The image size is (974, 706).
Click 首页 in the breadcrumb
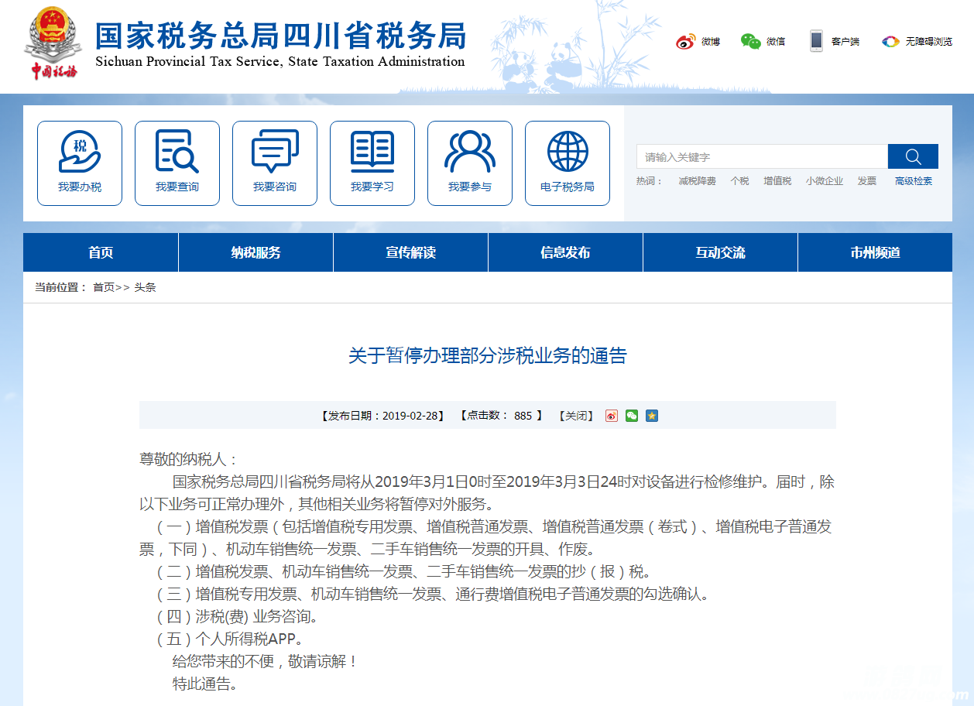(104, 287)
